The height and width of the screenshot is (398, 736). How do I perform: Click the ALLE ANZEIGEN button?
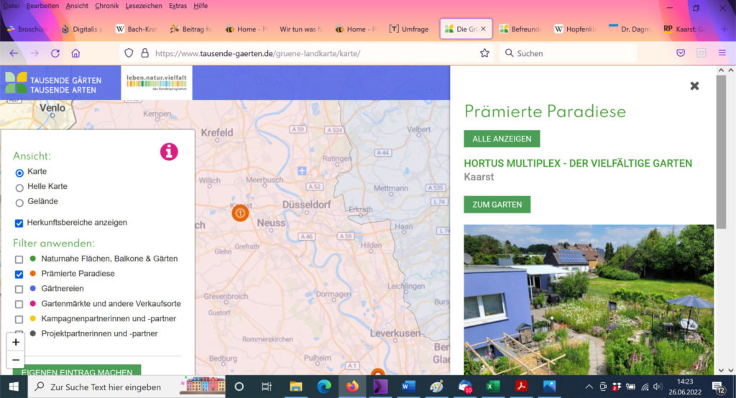(x=502, y=139)
